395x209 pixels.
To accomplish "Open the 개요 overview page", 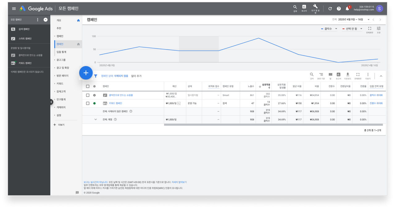I will coord(59,20).
